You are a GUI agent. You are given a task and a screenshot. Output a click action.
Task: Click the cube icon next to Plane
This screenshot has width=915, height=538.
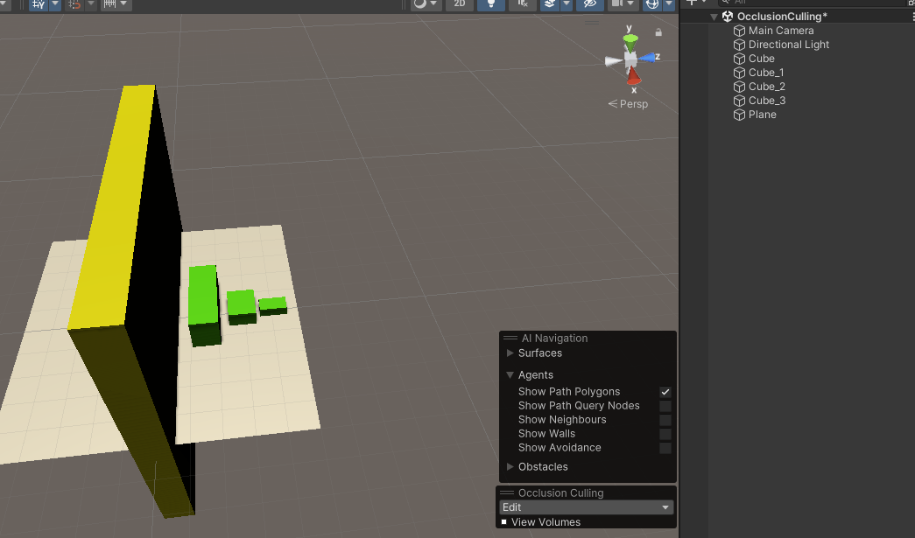(739, 115)
